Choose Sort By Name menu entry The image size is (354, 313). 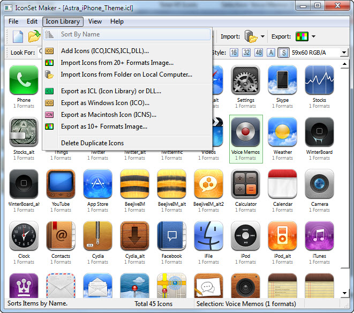(127, 34)
